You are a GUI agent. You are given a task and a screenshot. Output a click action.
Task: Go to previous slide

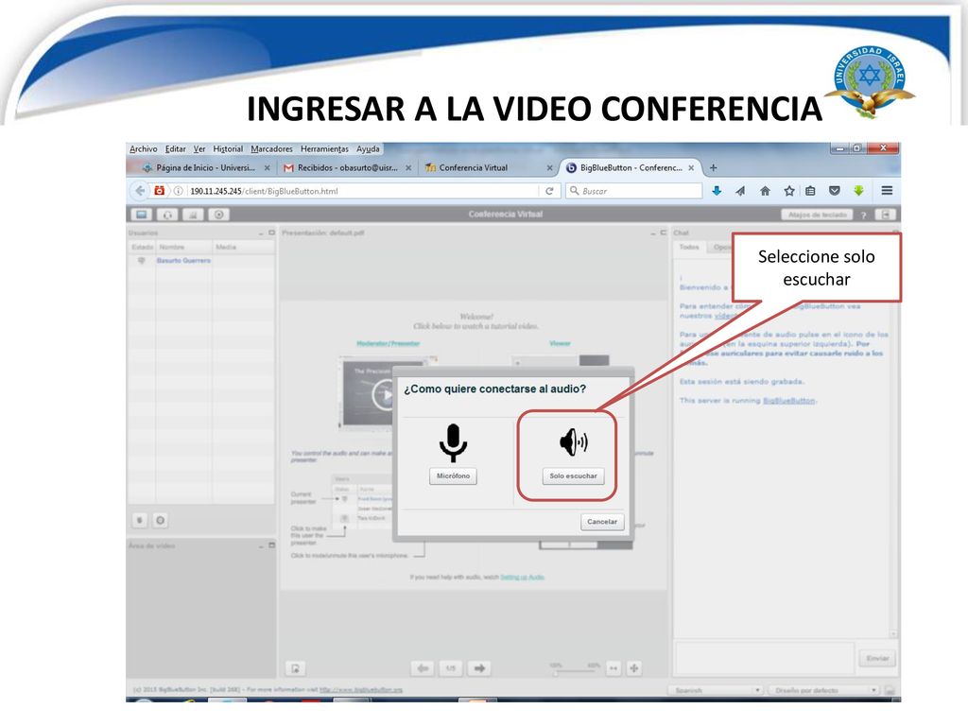[423, 668]
